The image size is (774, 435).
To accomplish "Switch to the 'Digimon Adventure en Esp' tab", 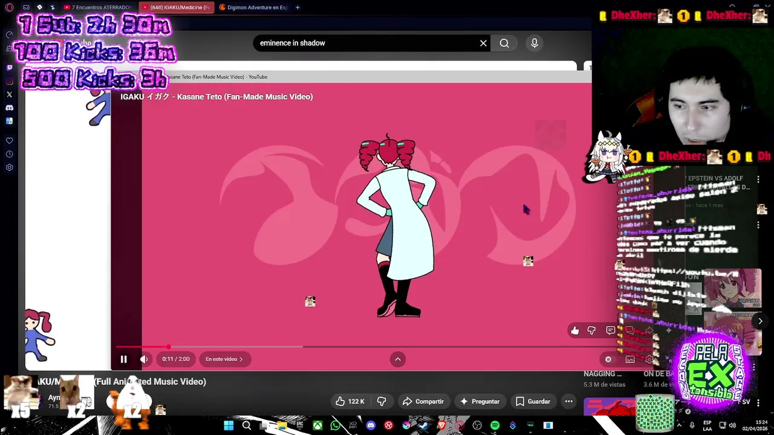I will [x=253, y=7].
